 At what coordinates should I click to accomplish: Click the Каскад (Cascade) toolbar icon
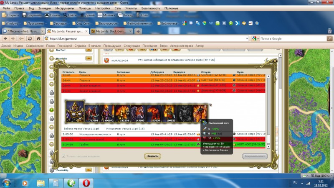[120, 15]
